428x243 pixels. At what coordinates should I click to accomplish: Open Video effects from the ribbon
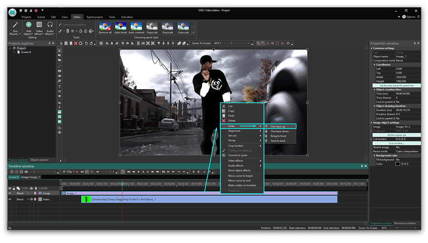[x=39, y=25]
